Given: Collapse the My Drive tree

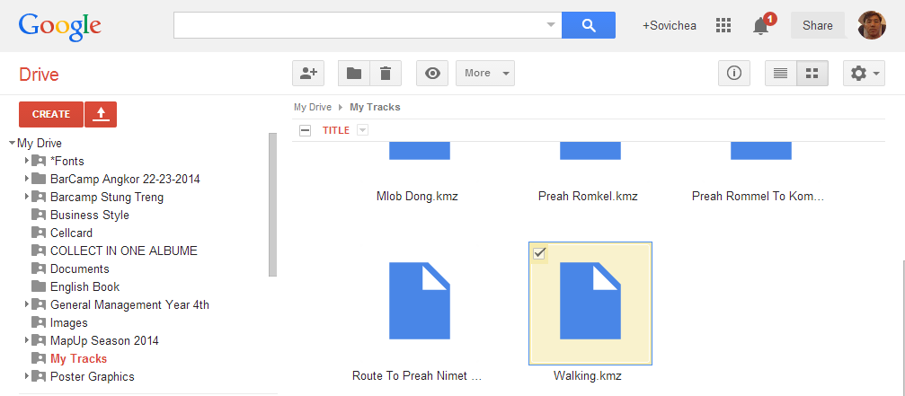Looking at the screenshot, I should coord(12,143).
